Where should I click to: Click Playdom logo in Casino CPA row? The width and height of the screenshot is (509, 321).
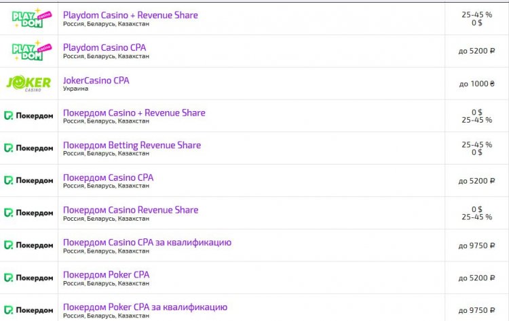click(31, 51)
